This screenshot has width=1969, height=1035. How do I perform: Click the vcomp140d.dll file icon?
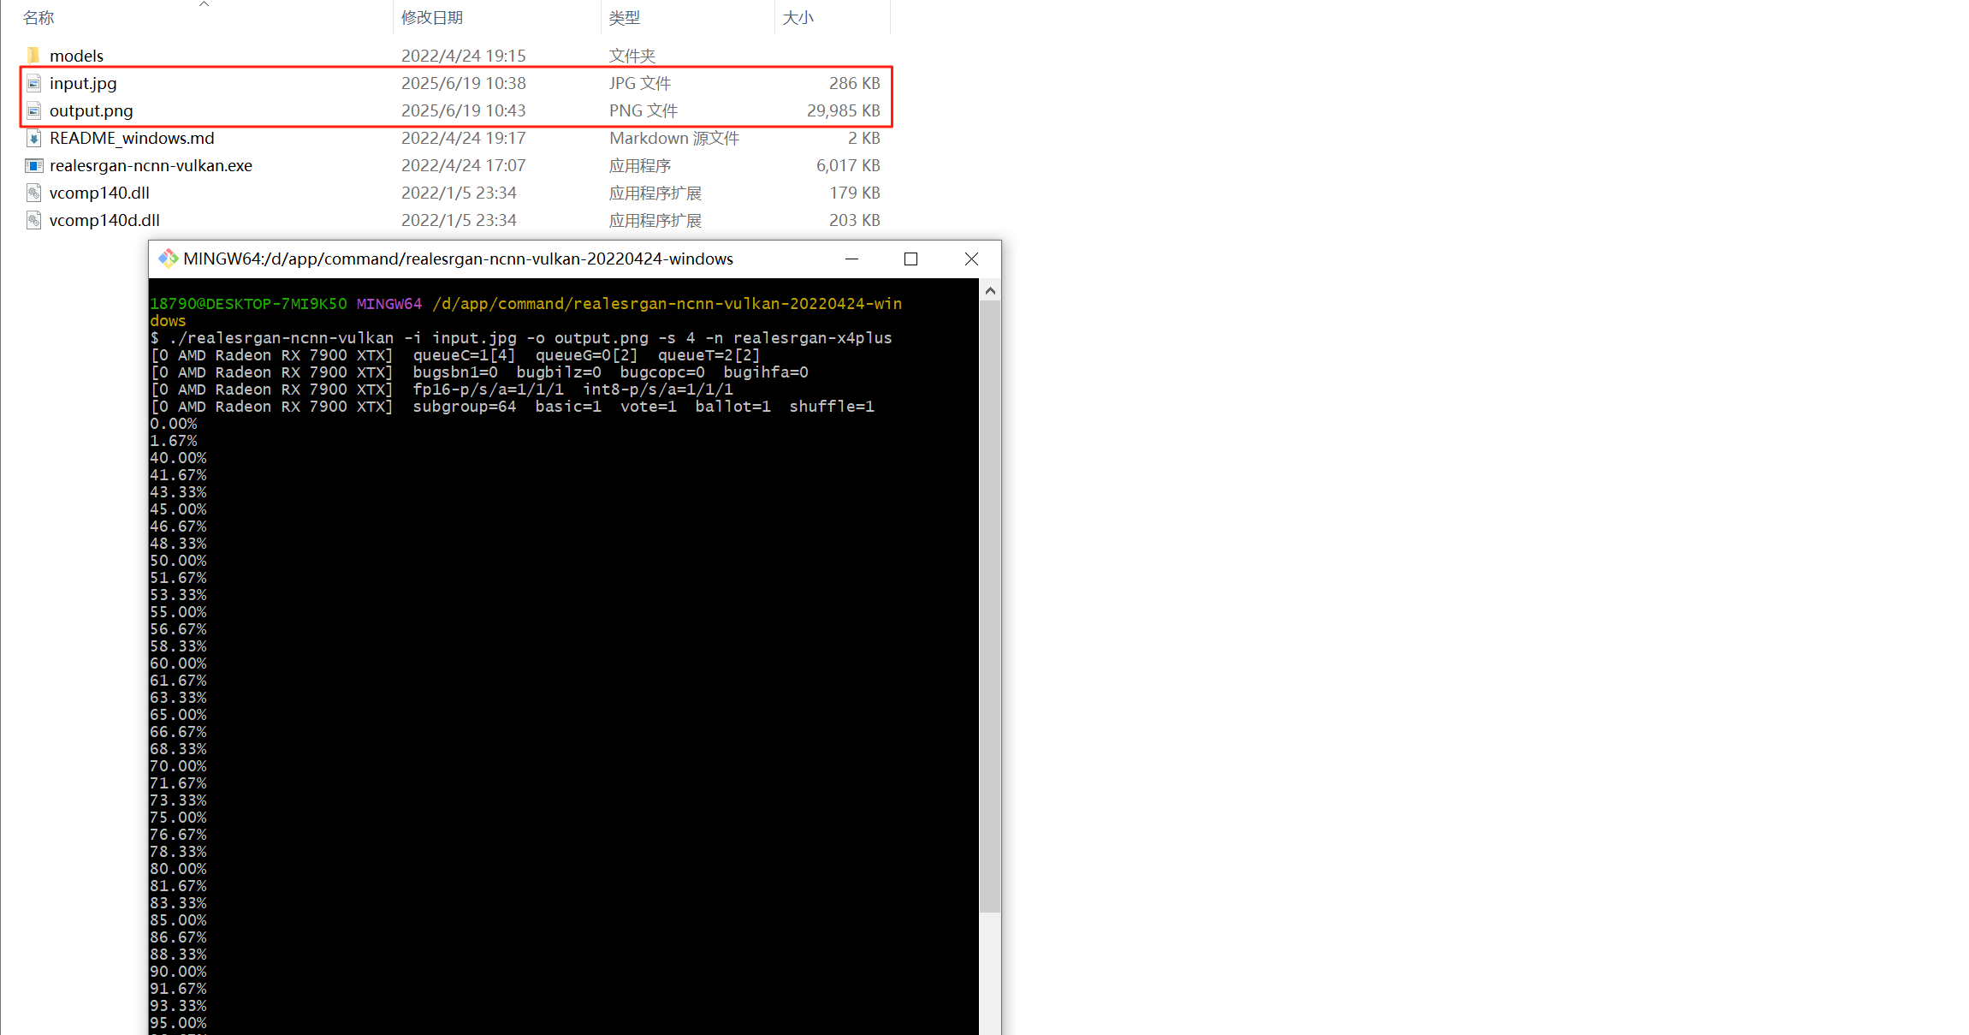tap(33, 220)
